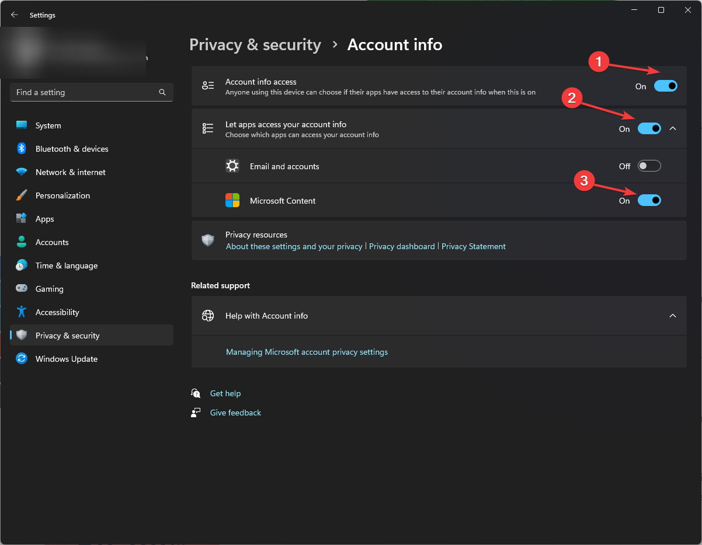Click the Find a setting search box

[x=85, y=92]
